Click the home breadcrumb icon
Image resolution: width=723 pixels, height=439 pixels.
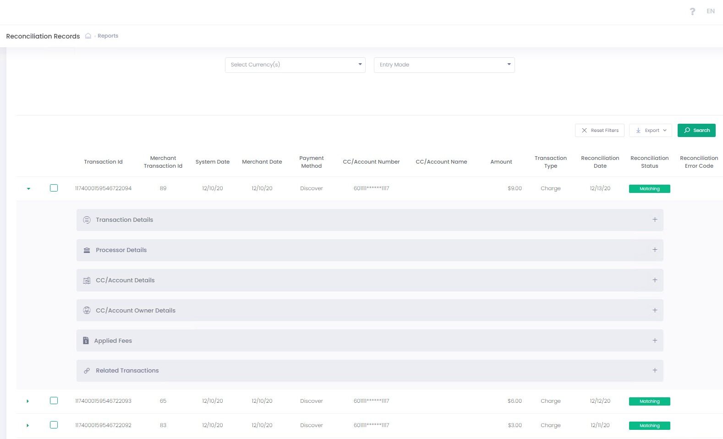[88, 36]
